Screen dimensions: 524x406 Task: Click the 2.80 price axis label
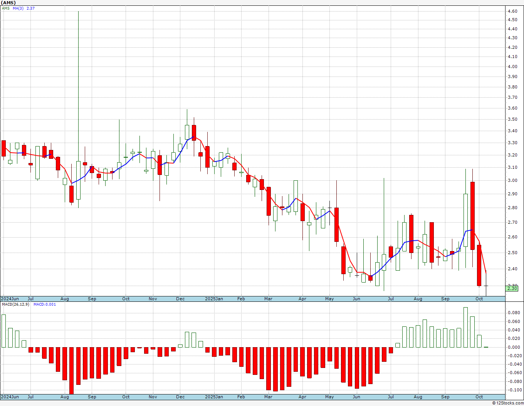coord(512,208)
